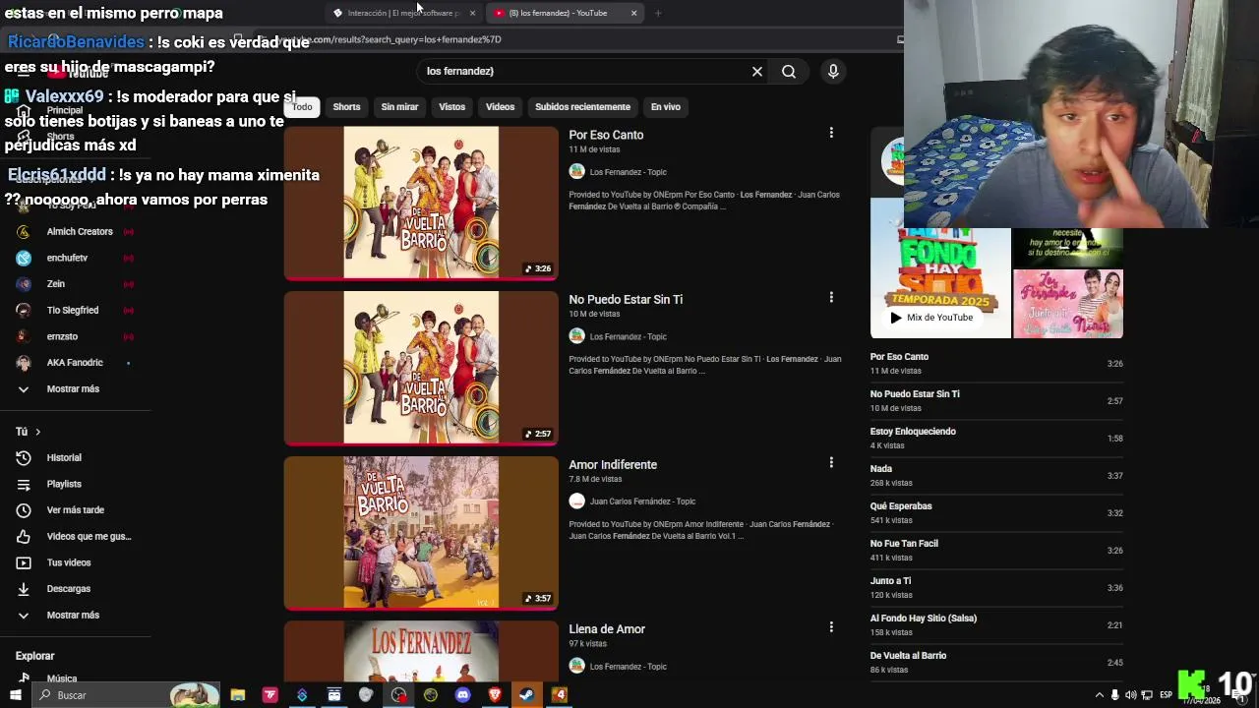Click the microphone icon in system tray

pos(1114,695)
